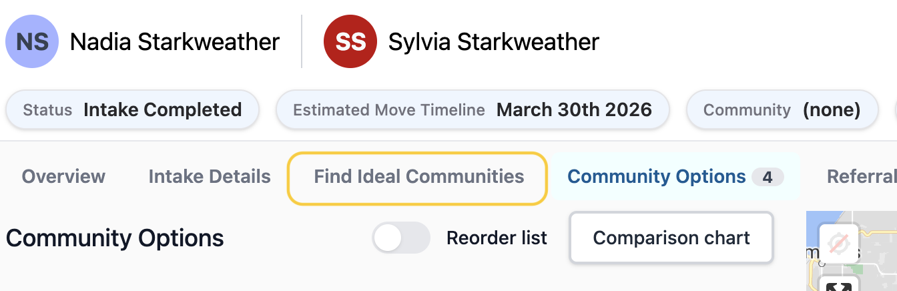The image size is (897, 291).
Task: Switch to the Overview tab
Action: (63, 177)
